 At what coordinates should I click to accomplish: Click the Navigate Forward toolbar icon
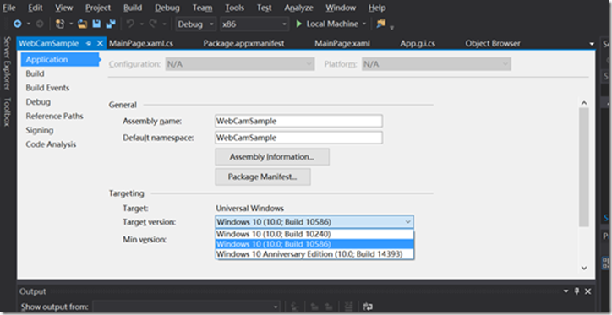(x=40, y=24)
